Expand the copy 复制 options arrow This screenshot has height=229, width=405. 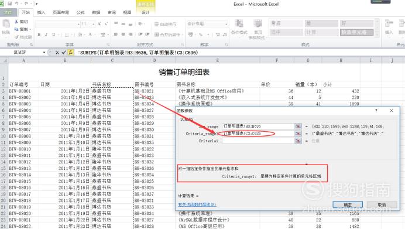point(30,29)
